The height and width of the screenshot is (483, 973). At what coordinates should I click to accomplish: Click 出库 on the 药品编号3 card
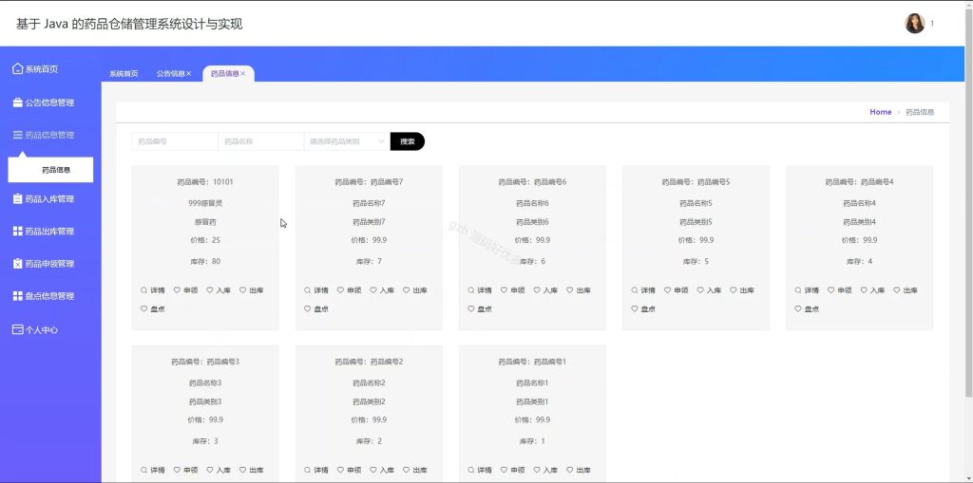[x=251, y=470]
